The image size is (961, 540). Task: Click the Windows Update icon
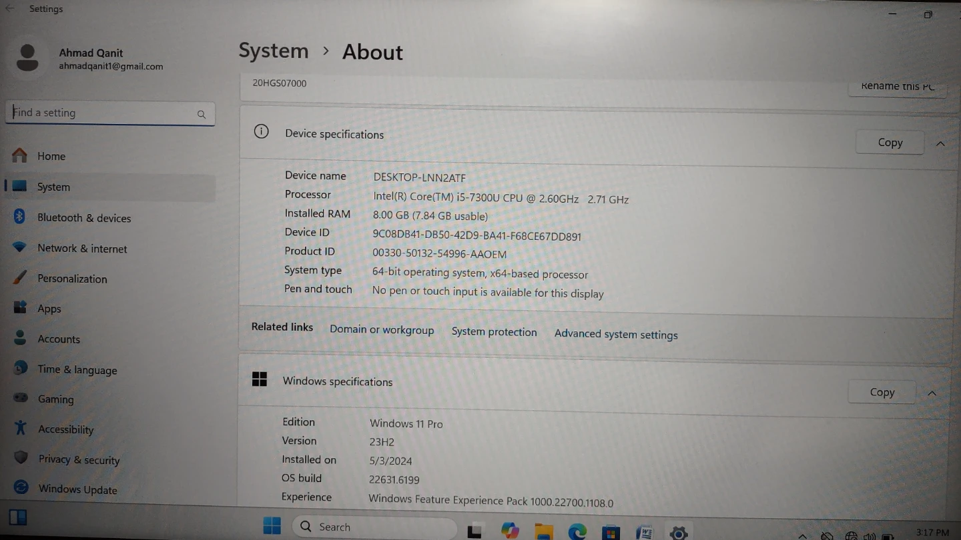[x=21, y=488]
